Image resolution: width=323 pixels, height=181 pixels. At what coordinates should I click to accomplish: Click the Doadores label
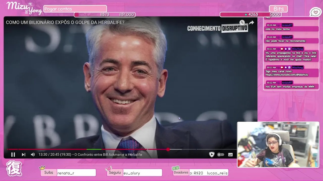coord(181,172)
